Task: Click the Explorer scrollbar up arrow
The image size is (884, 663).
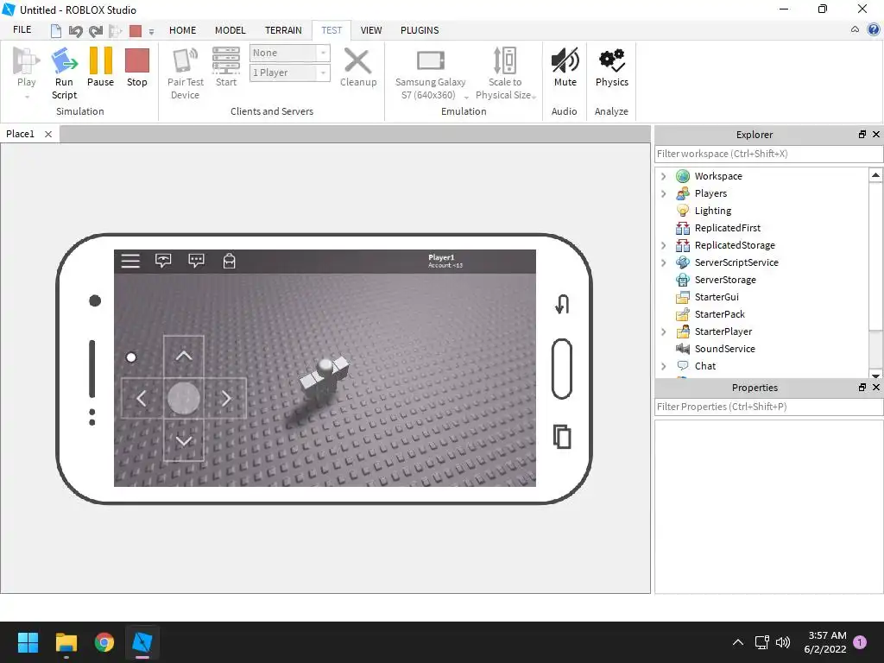Action: point(875,174)
